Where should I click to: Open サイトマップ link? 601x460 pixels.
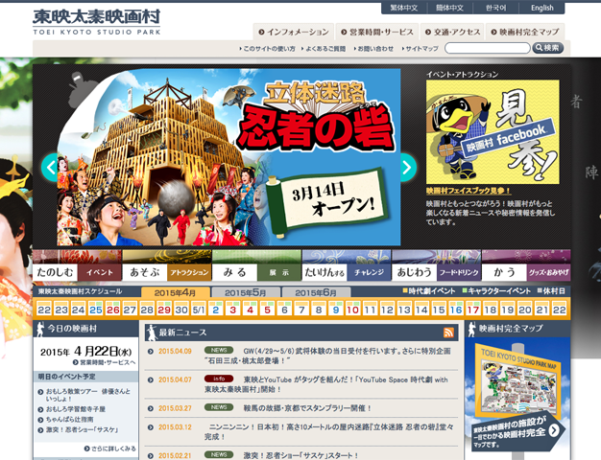(x=420, y=49)
